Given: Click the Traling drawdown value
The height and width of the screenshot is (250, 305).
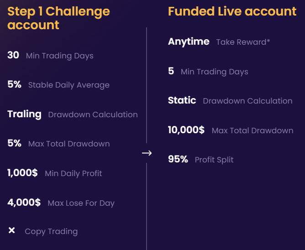Looking at the screenshot, I should 24,114.
